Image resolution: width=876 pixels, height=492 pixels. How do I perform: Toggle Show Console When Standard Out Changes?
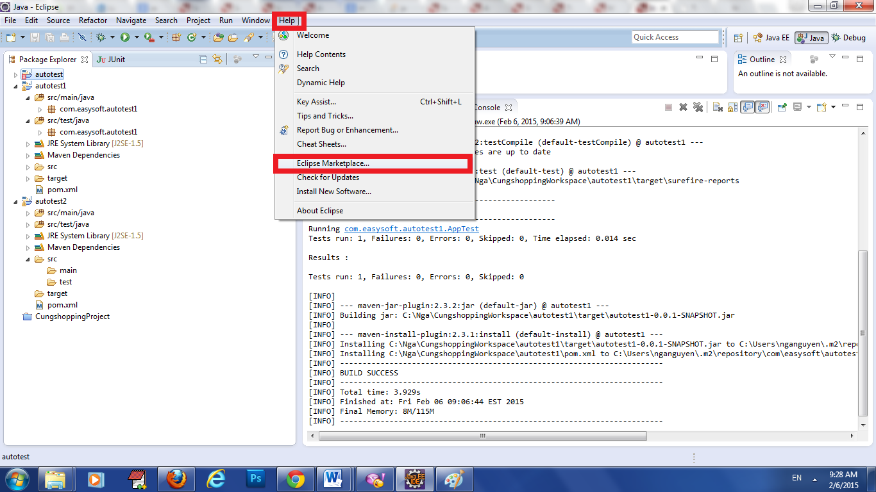point(748,107)
